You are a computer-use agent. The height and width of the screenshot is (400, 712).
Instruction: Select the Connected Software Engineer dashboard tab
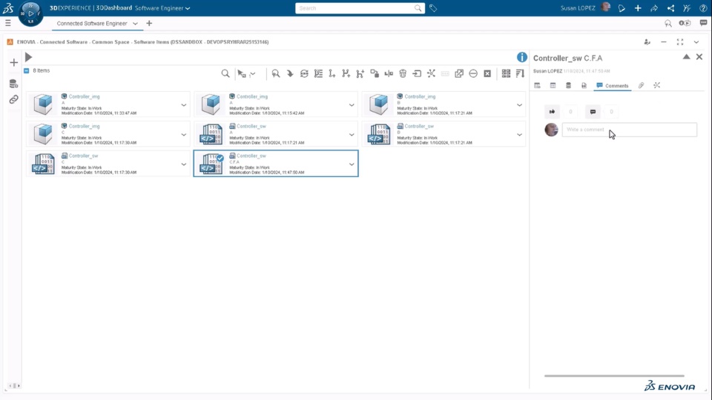(92, 24)
